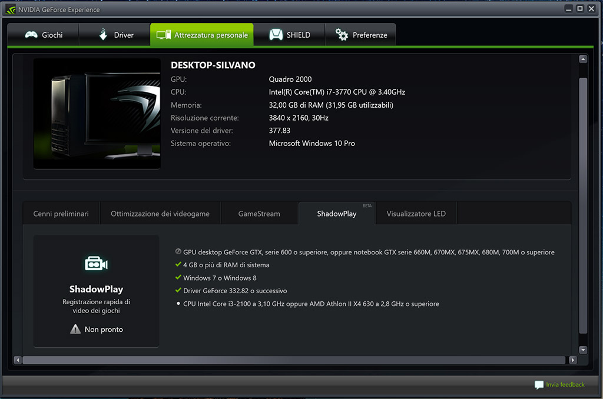Image resolution: width=603 pixels, height=399 pixels.
Task: Click the Invia feedback link
Action: coord(565,384)
